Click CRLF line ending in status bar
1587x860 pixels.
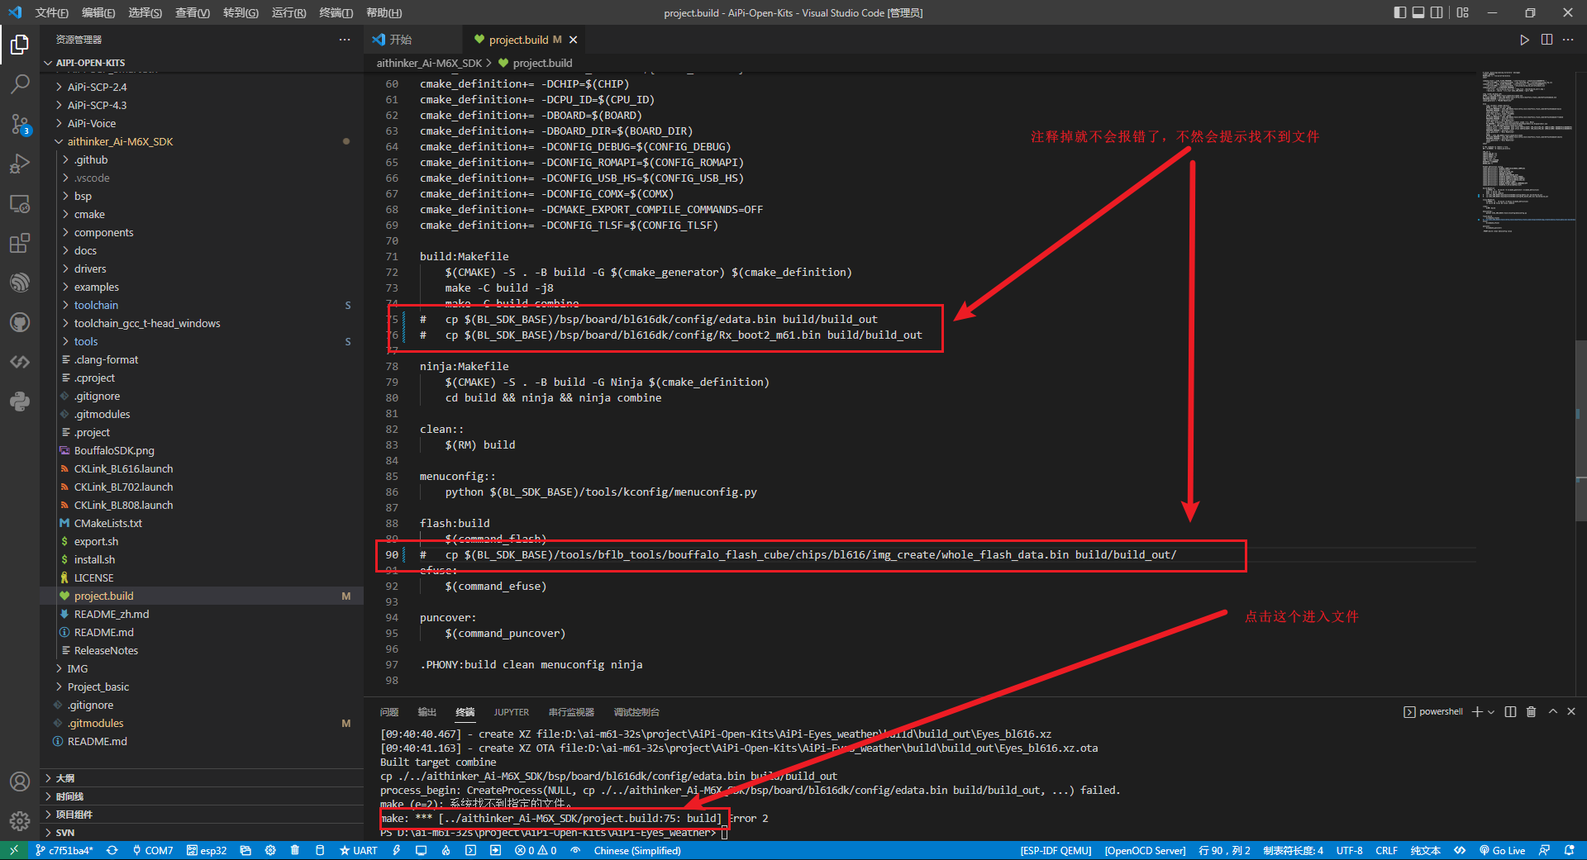pyautogui.click(x=1386, y=850)
